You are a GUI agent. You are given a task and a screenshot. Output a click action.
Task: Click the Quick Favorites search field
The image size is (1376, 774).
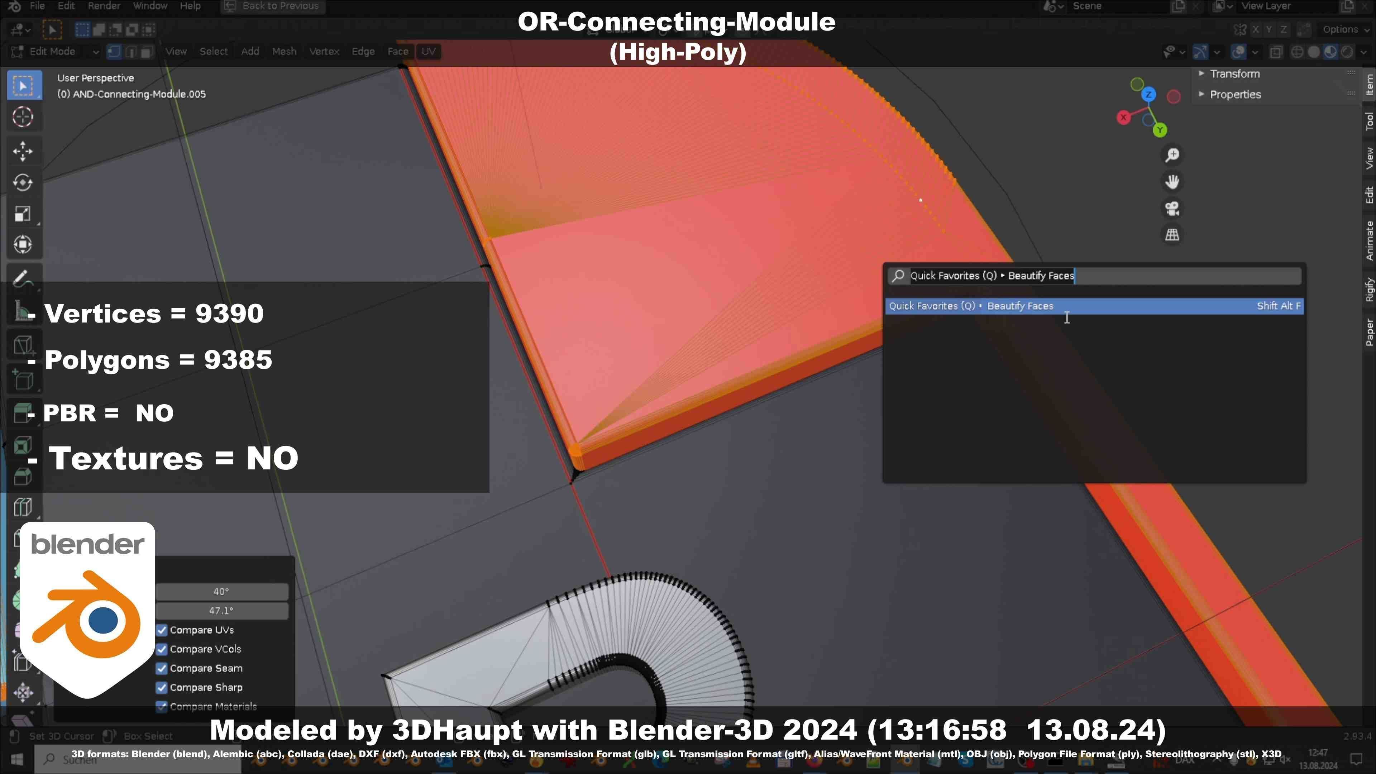pyautogui.click(x=1094, y=276)
